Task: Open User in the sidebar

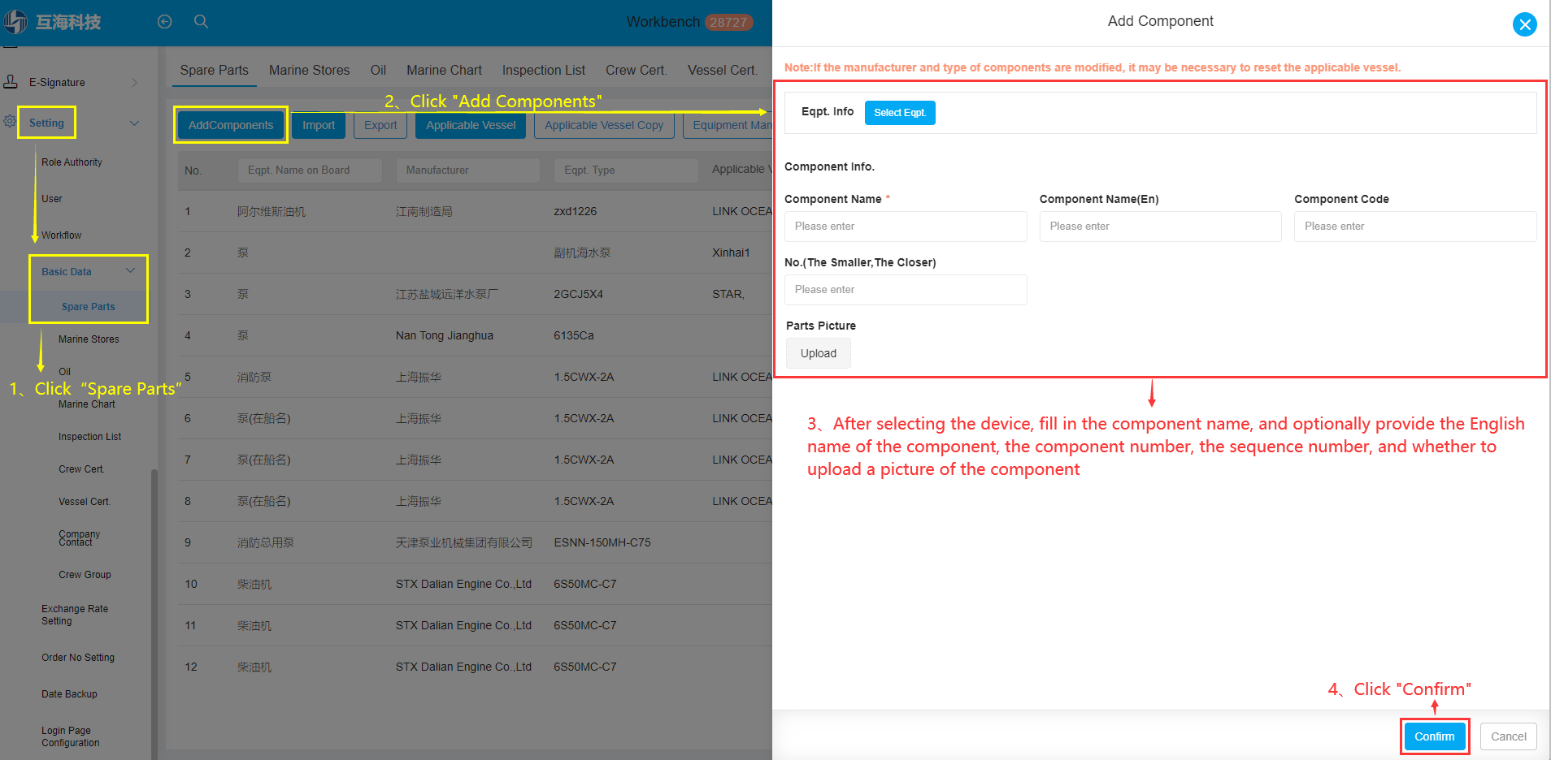Action: pos(52,199)
